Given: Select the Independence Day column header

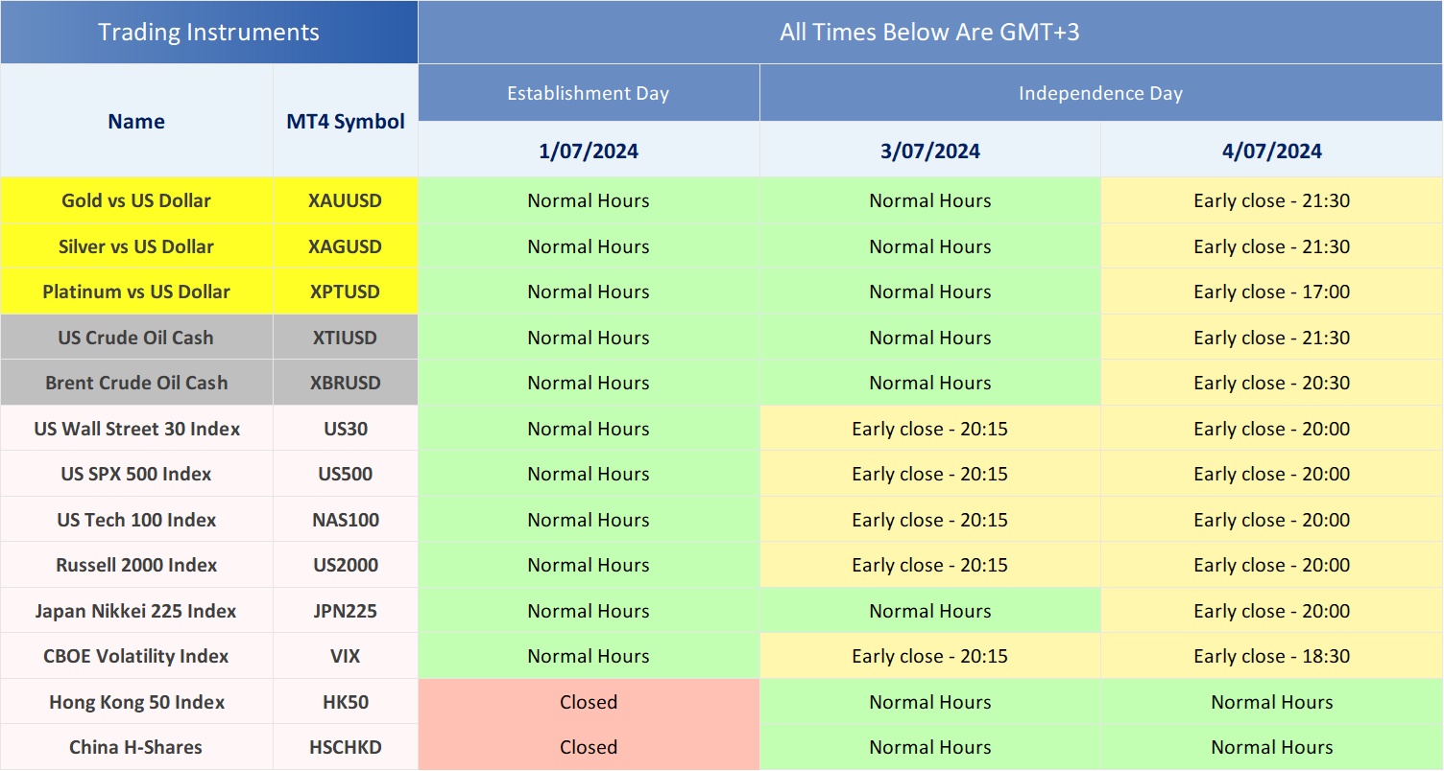Looking at the screenshot, I should (x=1100, y=93).
